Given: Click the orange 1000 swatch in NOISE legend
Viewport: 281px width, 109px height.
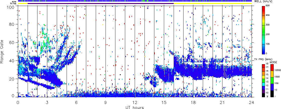Looking at the screenshot, I should coord(272,74).
